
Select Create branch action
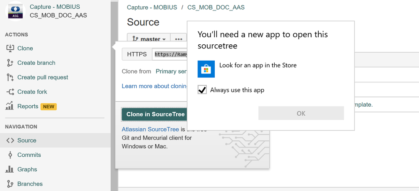[36, 63]
